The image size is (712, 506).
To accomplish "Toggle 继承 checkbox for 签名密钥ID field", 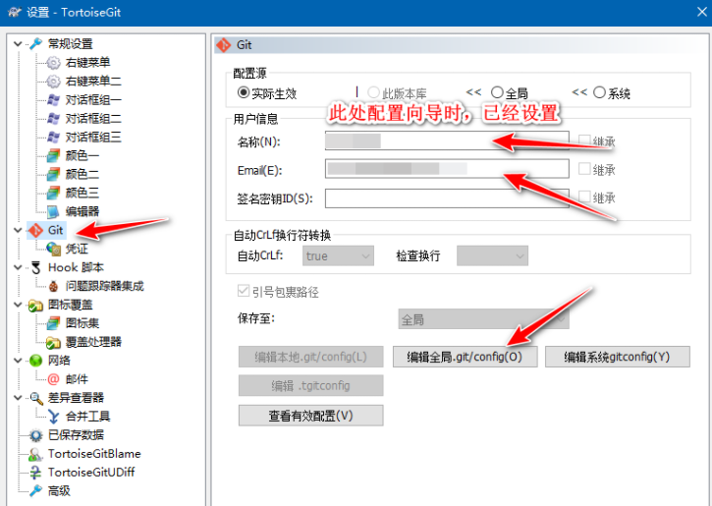I will click(584, 197).
